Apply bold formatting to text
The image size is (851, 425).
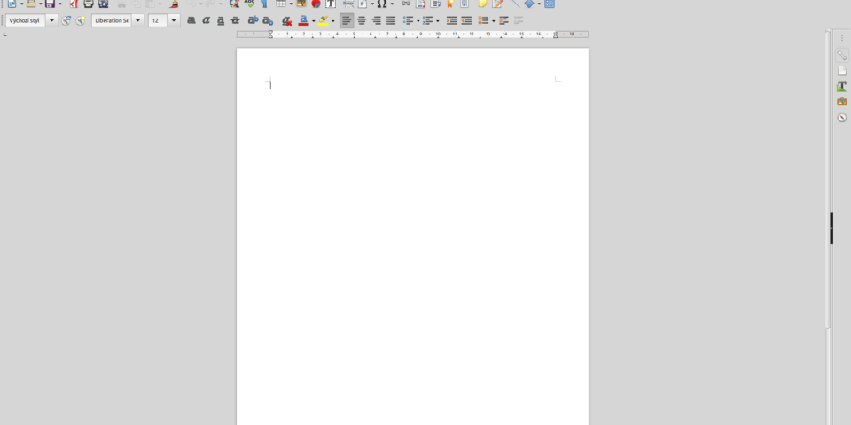tap(191, 20)
